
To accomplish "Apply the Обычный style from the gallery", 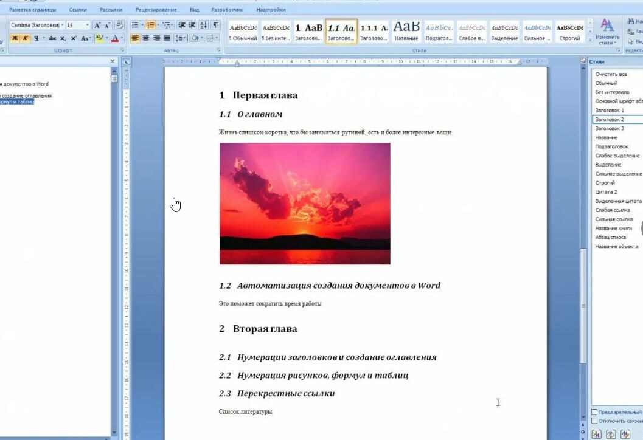I will (x=243, y=32).
